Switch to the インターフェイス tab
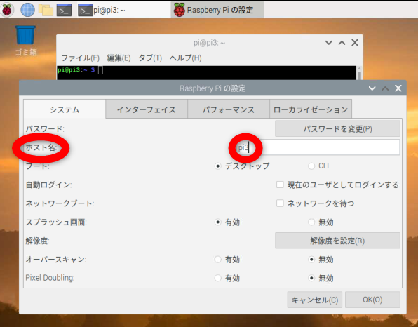This screenshot has width=418, height=327. (147, 109)
